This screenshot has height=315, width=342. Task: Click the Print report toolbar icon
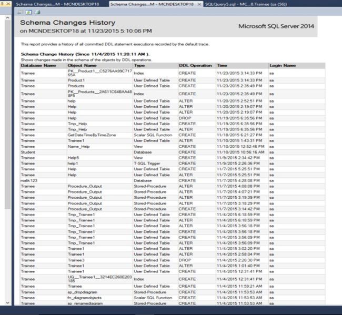click(37, 12)
